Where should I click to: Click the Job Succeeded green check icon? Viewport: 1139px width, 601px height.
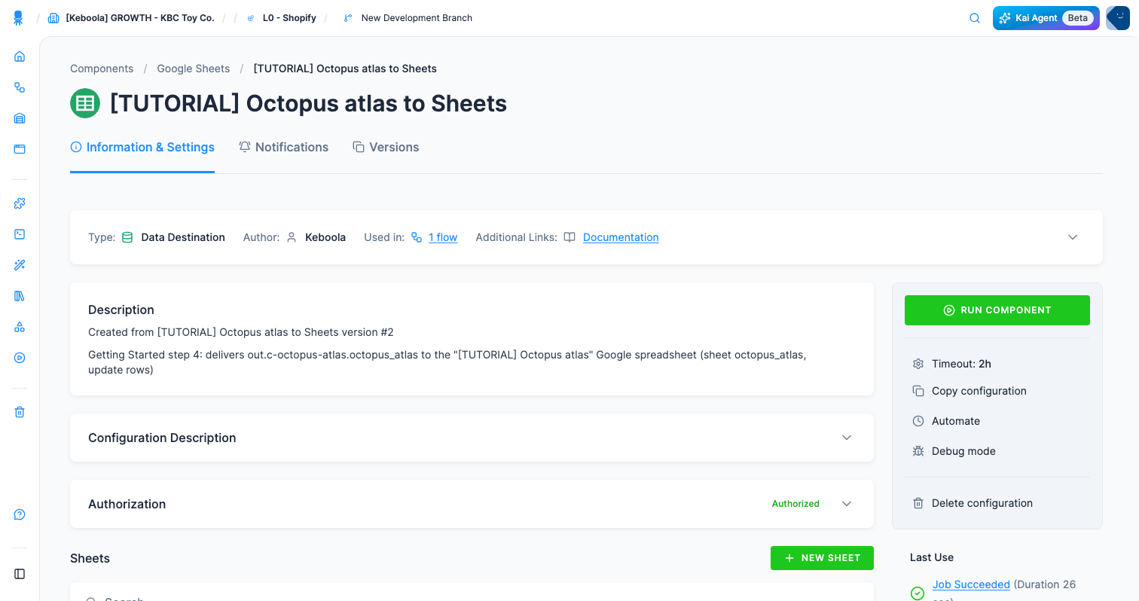[x=918, y=593]
